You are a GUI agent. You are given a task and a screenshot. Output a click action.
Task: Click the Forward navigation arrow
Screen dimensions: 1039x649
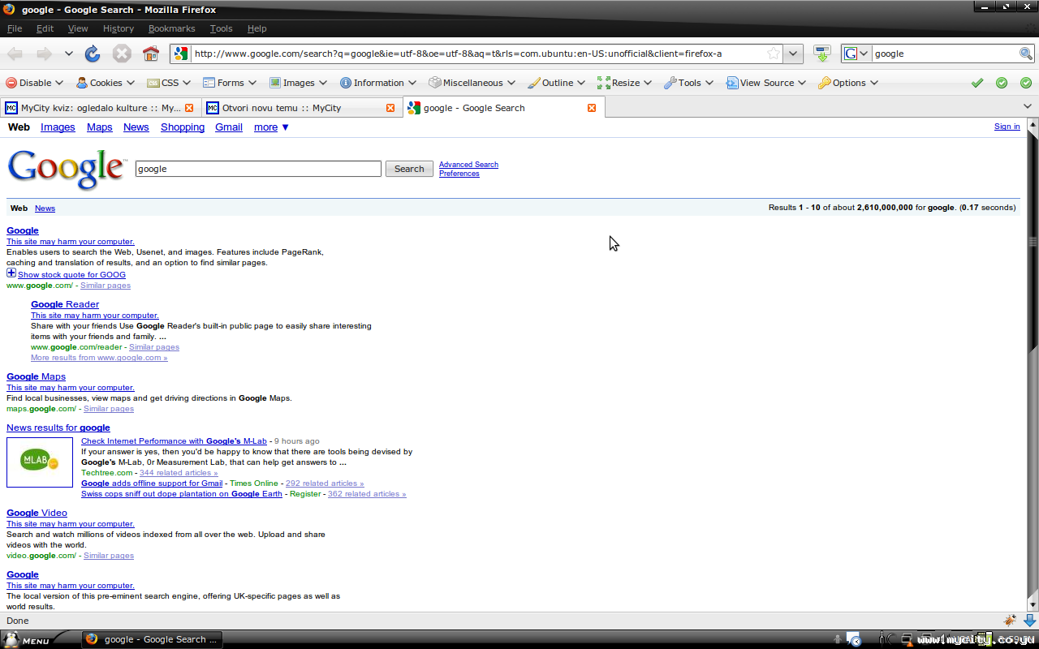point(44,54)
